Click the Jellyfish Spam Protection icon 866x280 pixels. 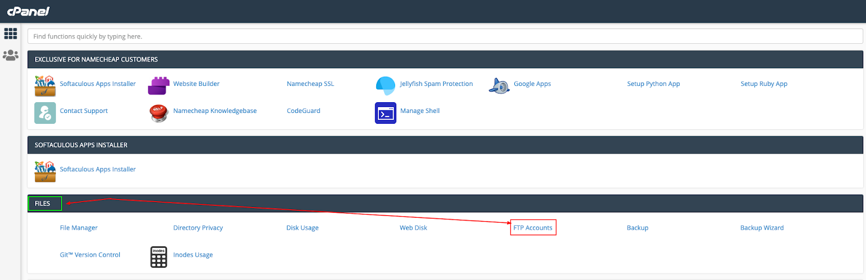point(385,85)
